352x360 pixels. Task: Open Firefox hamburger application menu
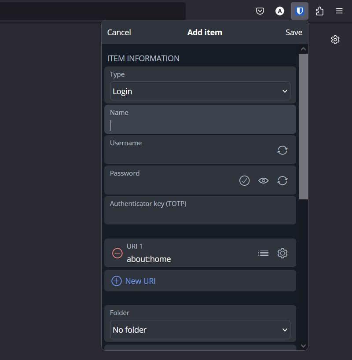point(339,11)
